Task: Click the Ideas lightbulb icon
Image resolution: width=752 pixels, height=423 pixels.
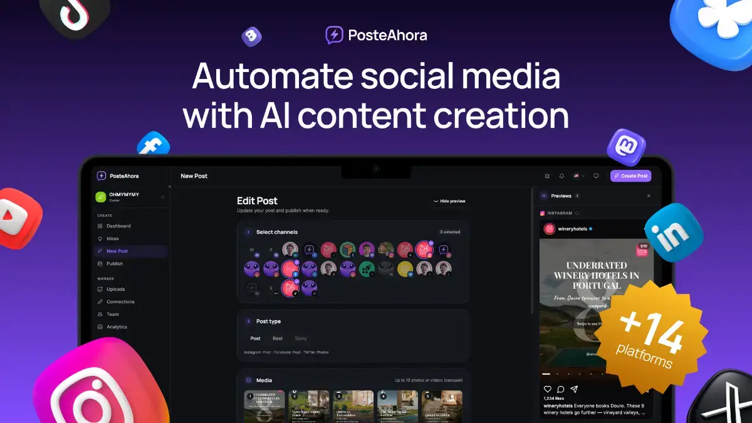Action: [100, 238]
